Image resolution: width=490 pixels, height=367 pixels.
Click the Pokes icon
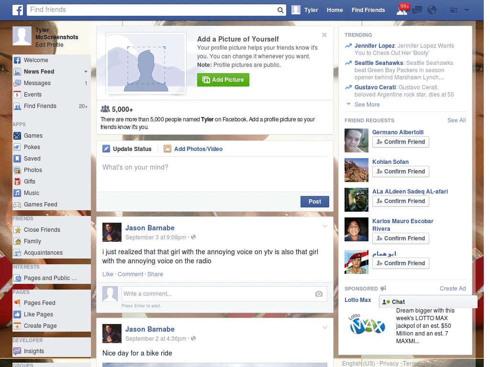pos(17,147)
